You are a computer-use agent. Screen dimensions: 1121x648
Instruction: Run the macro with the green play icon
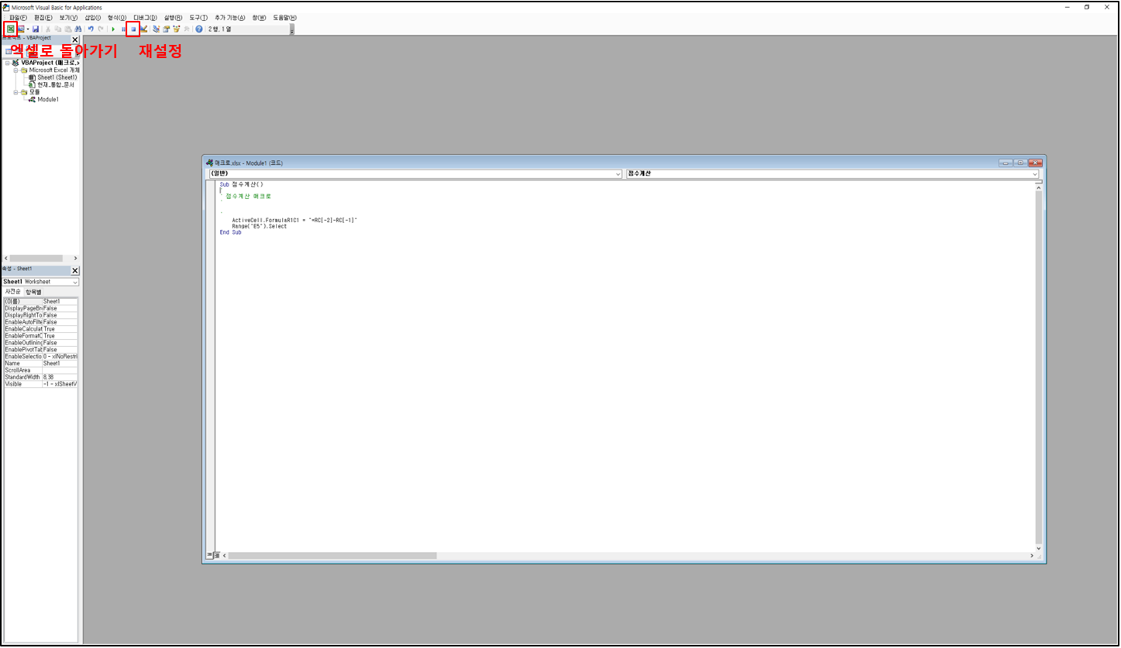pos(113,29)
